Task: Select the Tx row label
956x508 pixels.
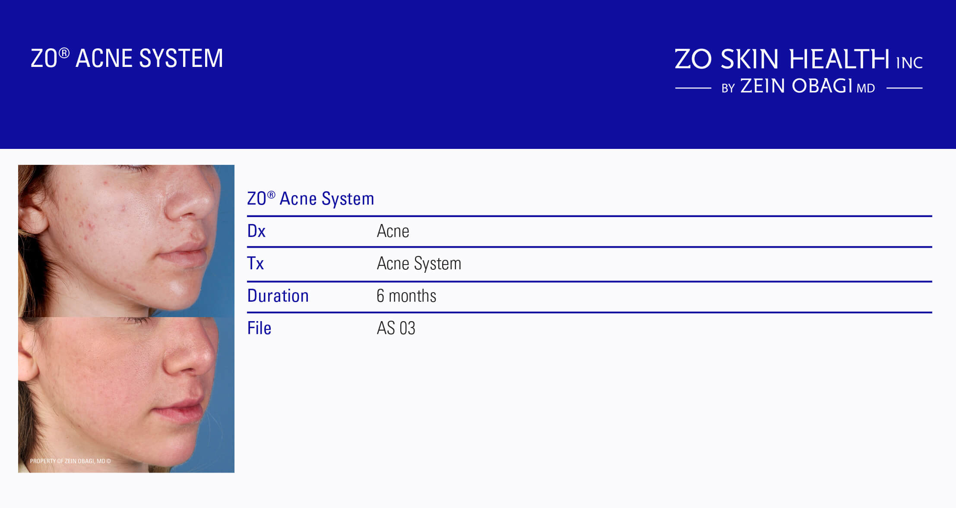Action: 255,263
